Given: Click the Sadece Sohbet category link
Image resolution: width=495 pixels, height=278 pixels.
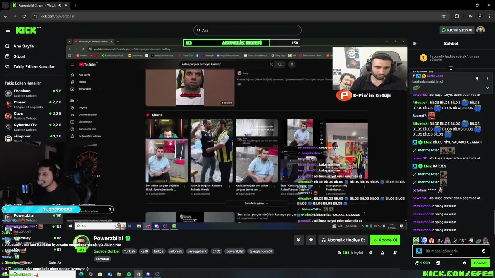Looking at the screenshot, I should click(x=107, y=251).
